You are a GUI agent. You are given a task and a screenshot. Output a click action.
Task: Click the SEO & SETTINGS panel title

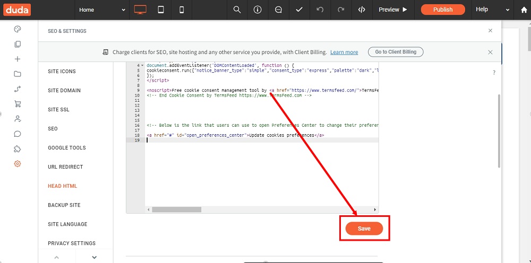(67, 31)
